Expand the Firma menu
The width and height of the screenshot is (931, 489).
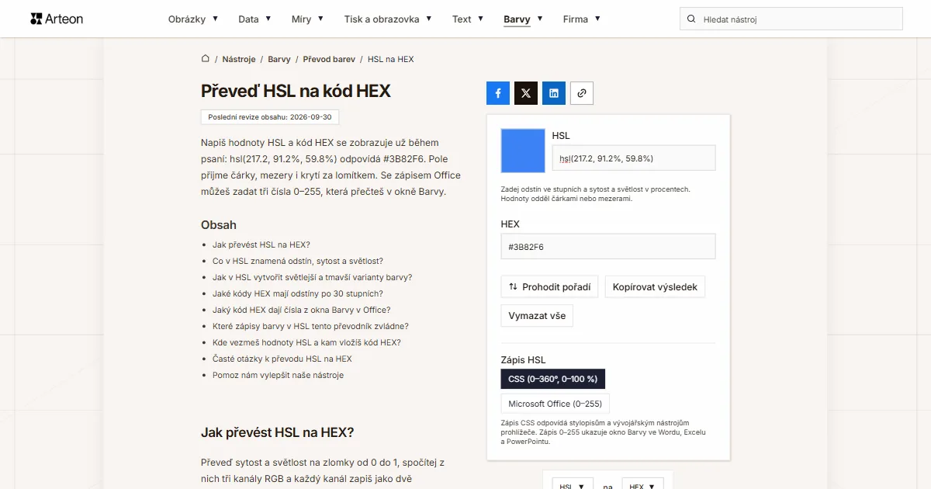[x=582, y=19]
